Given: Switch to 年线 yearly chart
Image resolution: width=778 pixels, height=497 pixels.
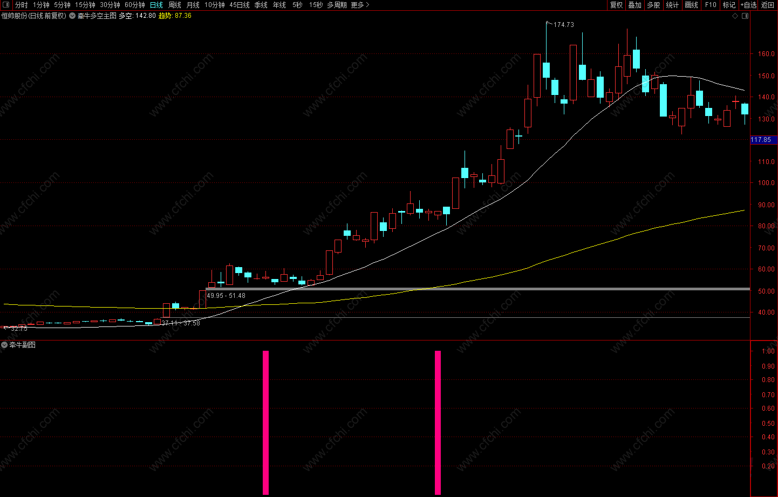Looking at the screenshot, I should [x=279, y=5].
